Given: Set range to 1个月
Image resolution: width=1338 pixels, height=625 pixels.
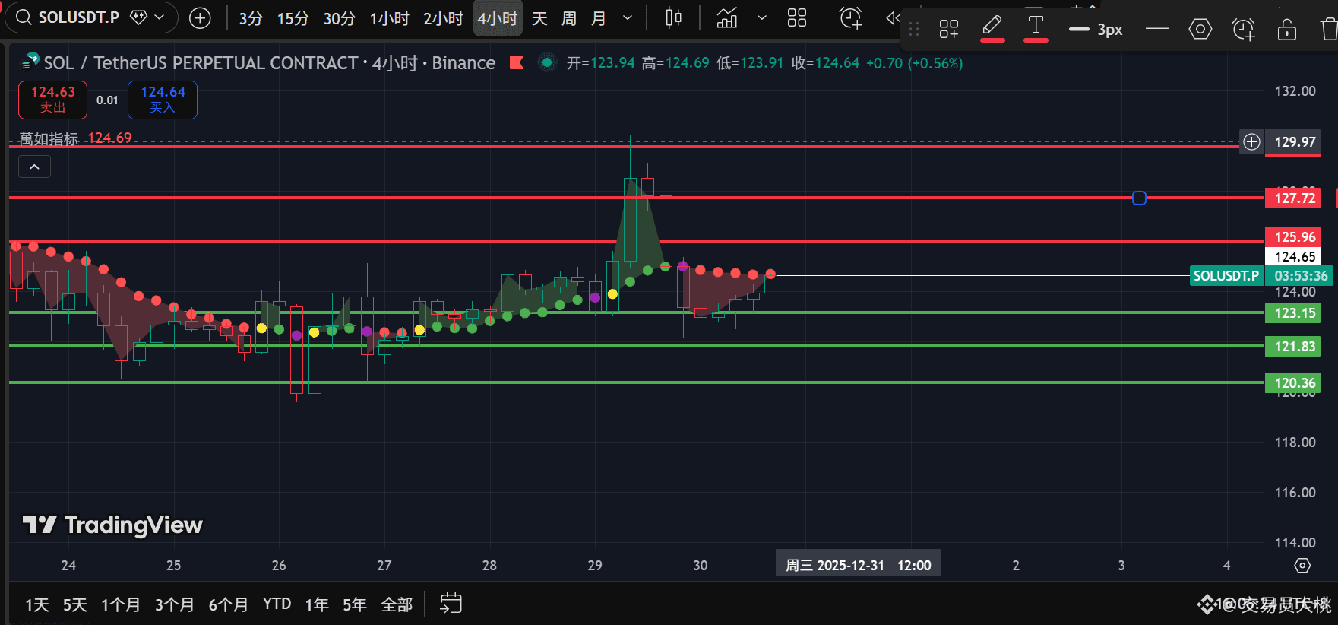Looking at the screenshot, I should point(121,604).
